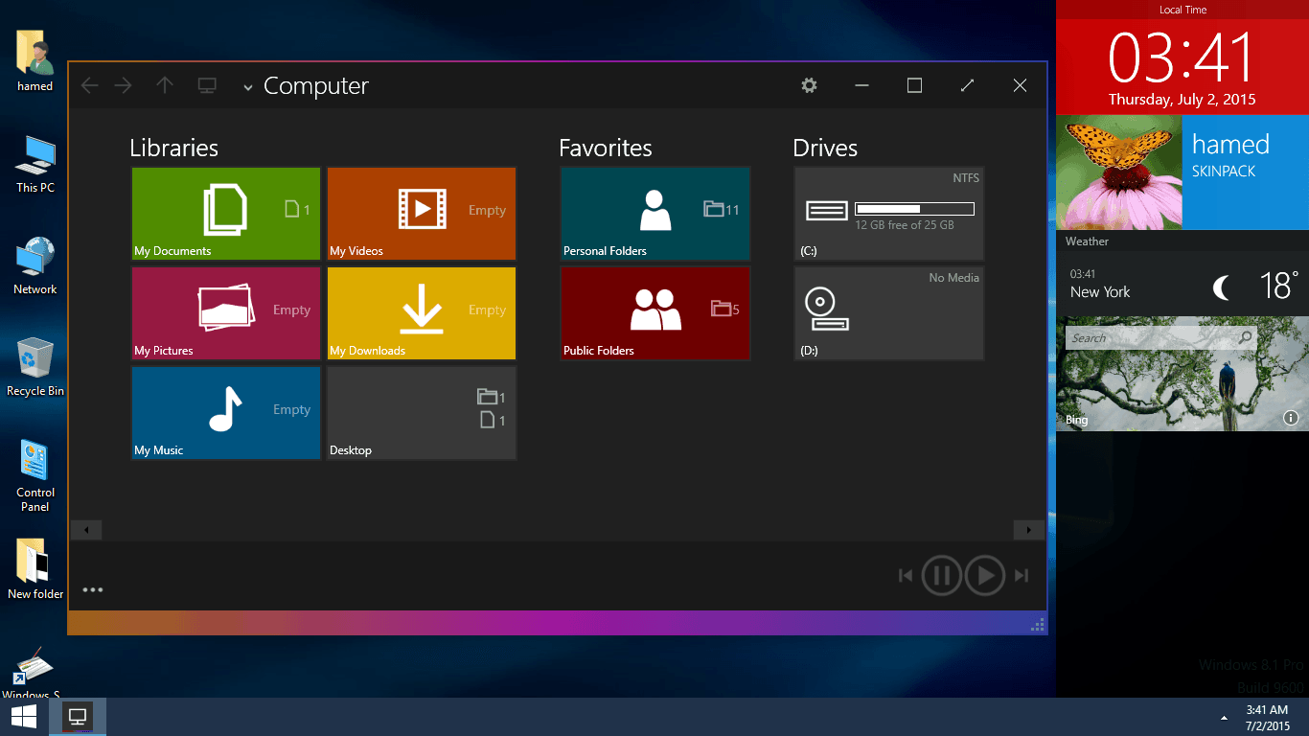Pause the media playback
This screenshot has width=1309, height=736.
941,575
